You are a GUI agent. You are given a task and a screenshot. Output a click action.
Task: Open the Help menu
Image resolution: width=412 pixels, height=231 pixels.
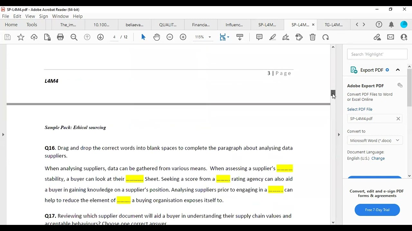78,16
